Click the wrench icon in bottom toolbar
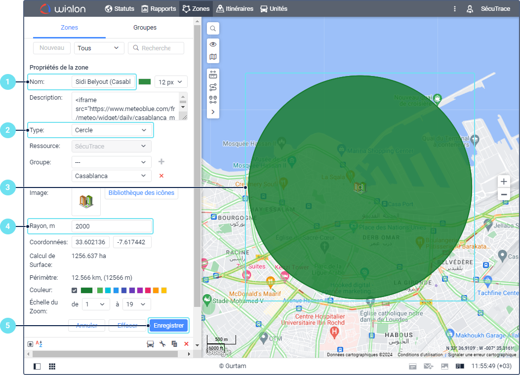Image resolution: width=520 pixels, height=375 pixels. coord(162,344)
